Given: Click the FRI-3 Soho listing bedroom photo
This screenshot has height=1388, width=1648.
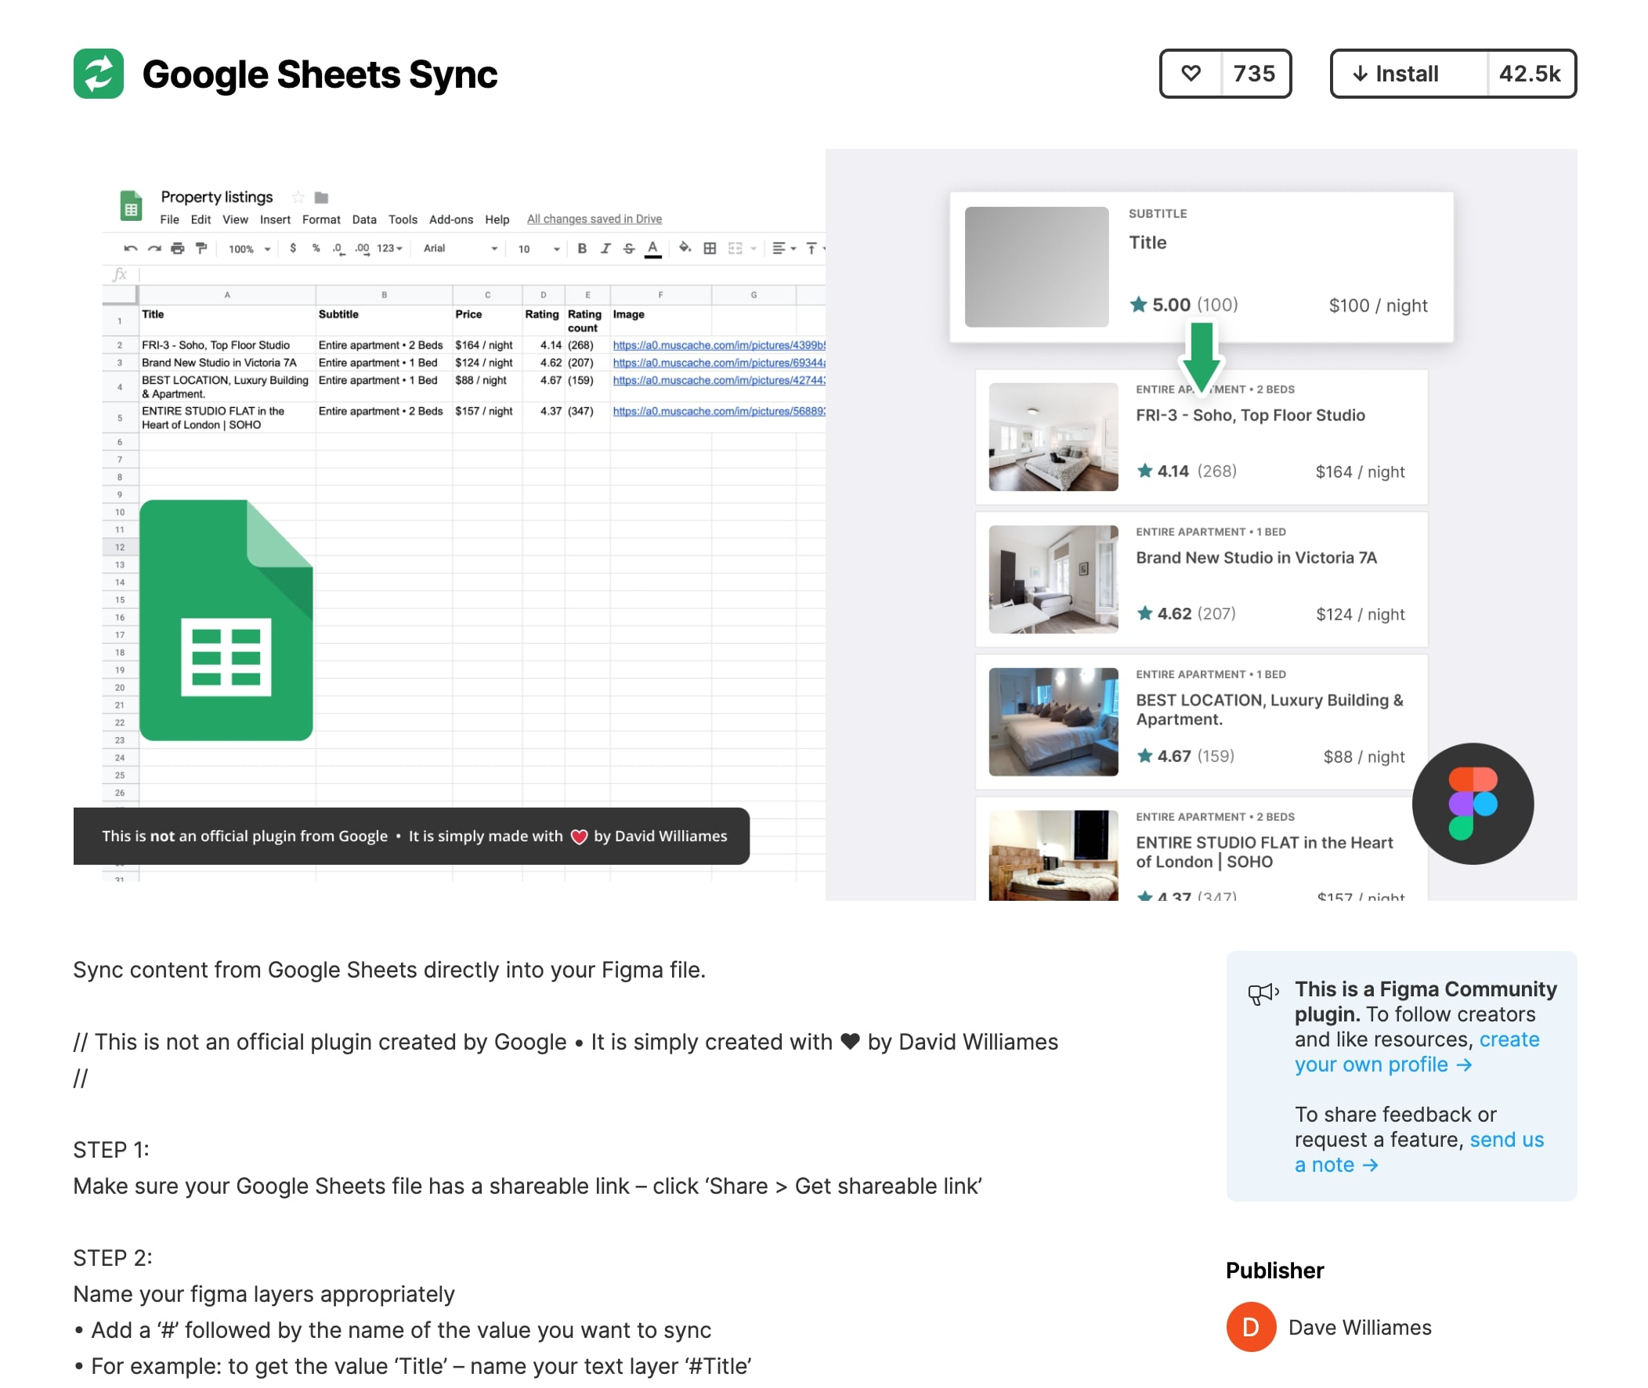Looking at the screenshot, I should pyautogui.click(x=1053, y=437).
